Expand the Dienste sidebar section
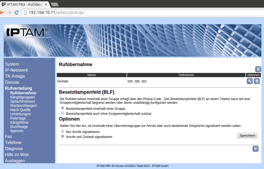 [x=12, y=82]
